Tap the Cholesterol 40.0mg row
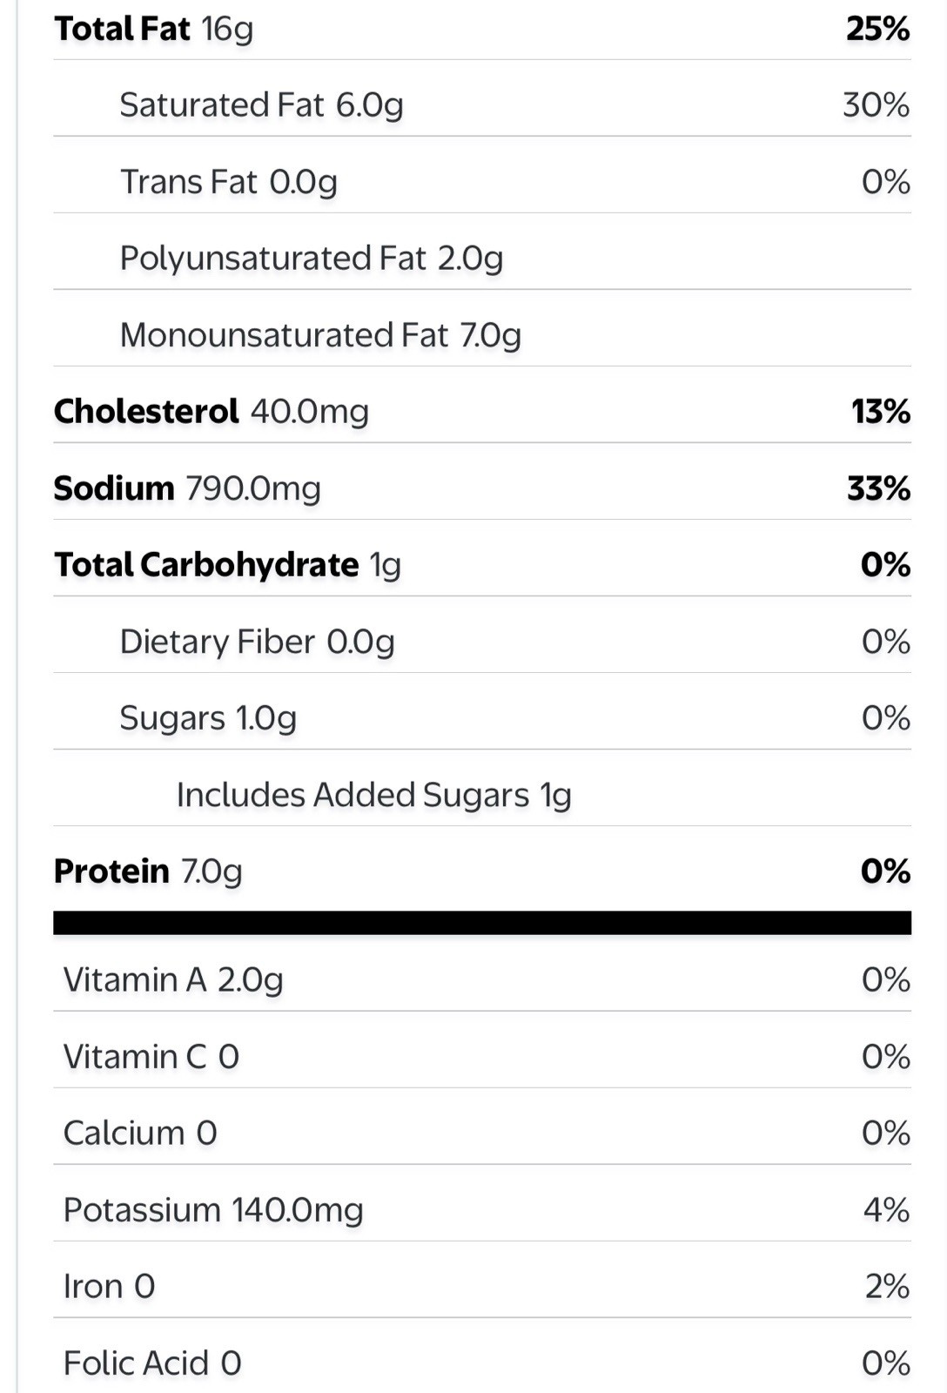947x1393 pixels. [x=482, y=411]
